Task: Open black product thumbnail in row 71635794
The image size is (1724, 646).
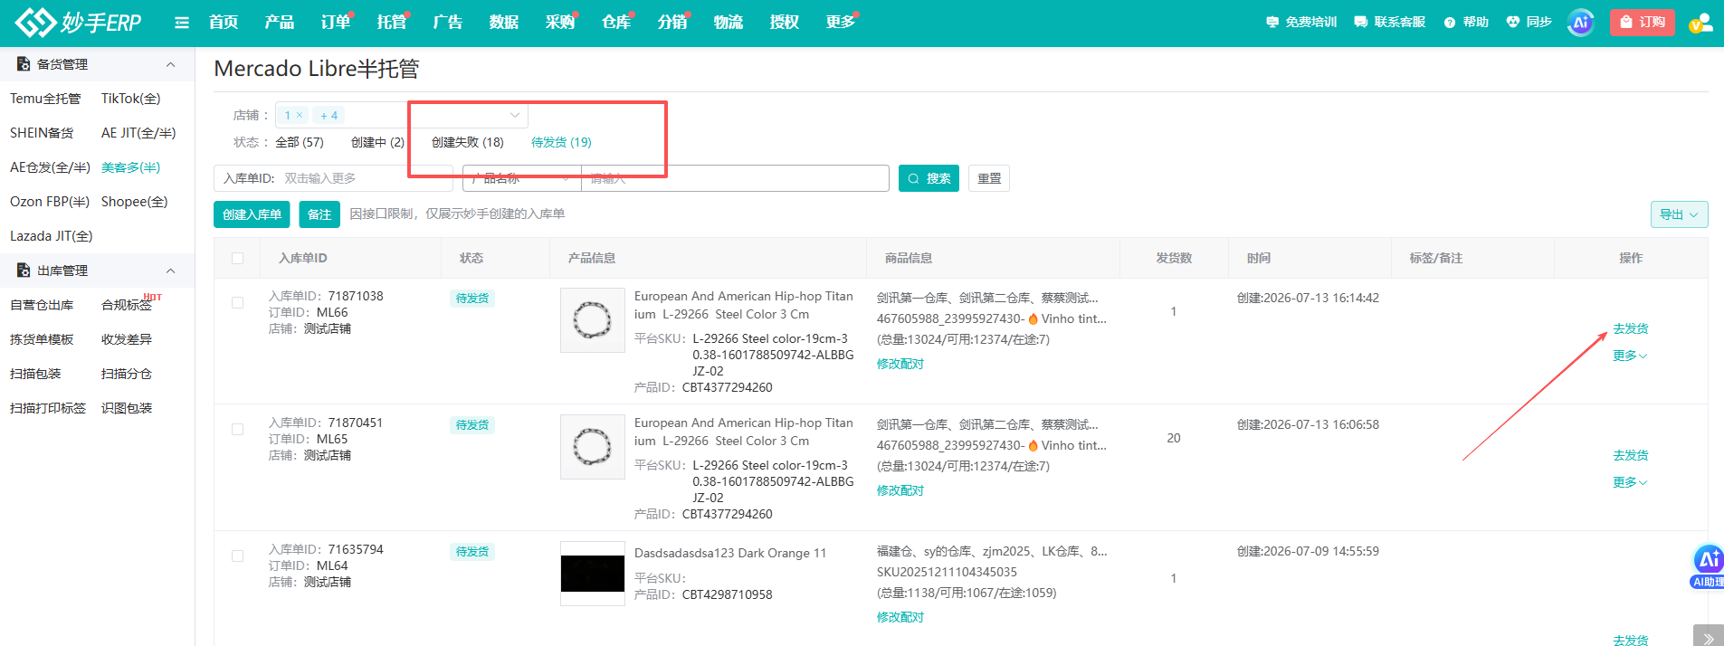Action: 593,574
